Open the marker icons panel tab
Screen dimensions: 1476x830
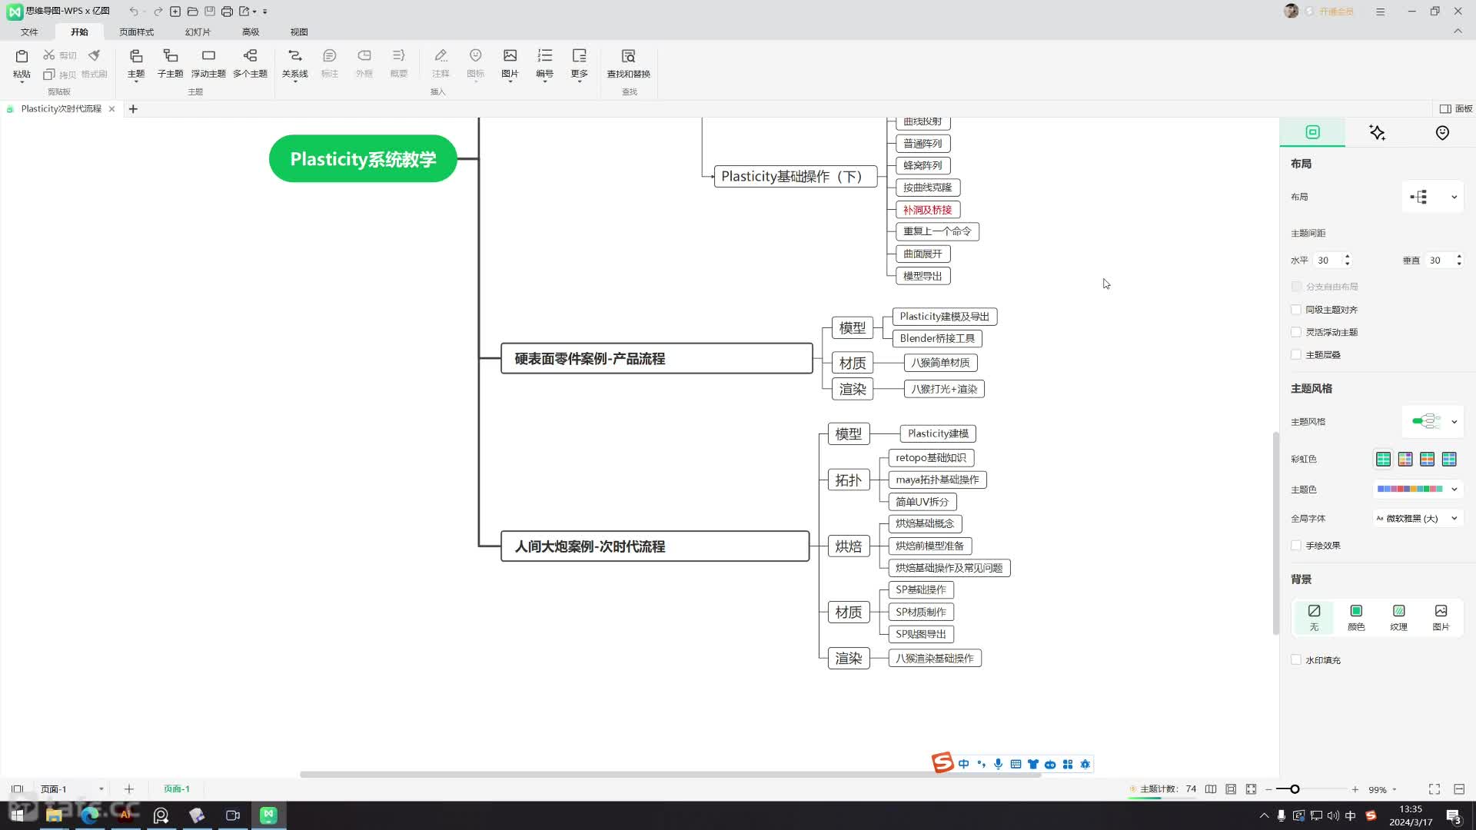[x=1442, y=132]
